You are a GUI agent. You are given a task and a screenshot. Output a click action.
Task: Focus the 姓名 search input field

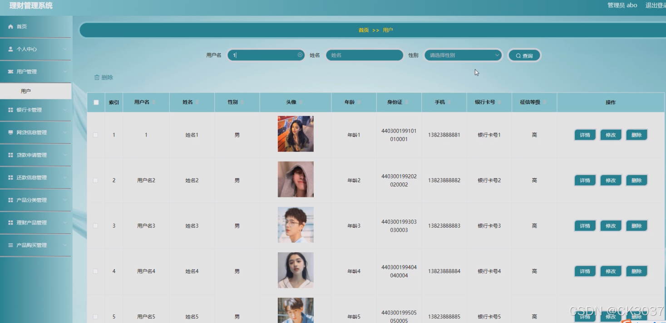365,55
